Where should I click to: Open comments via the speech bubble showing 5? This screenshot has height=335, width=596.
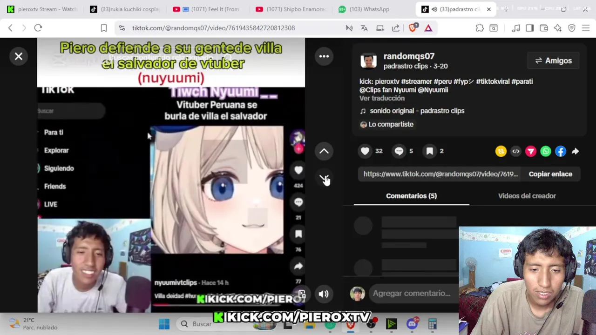399,151
